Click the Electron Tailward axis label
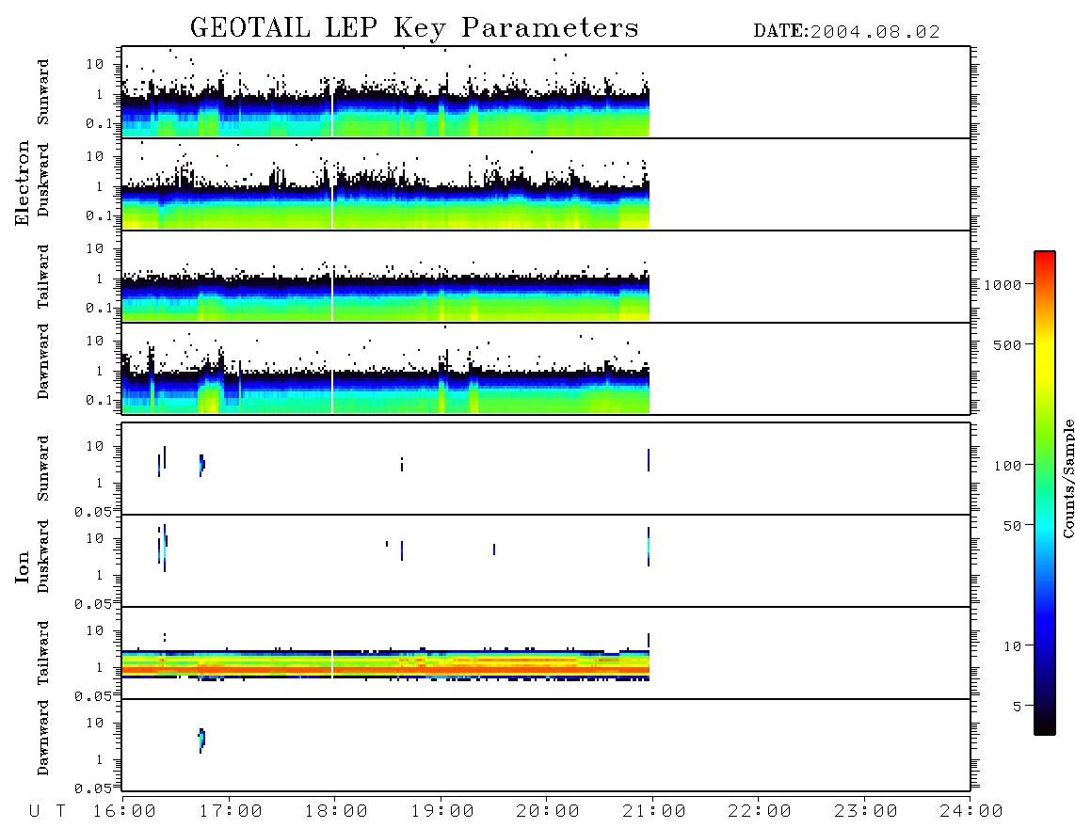This screenshot has width=1075, height=828. coord(43,276)
